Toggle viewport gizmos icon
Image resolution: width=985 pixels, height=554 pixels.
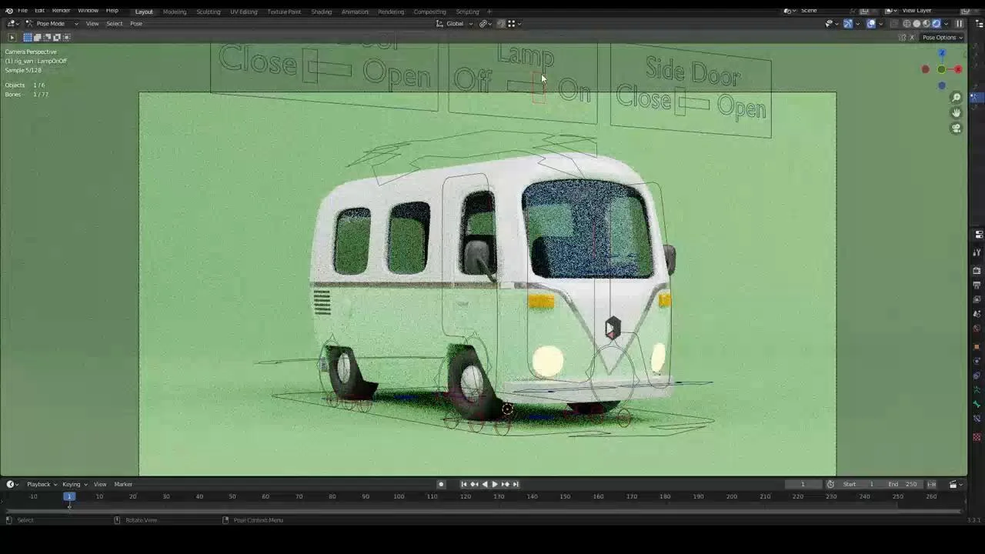pyautogui.click(x=848, y=24)
